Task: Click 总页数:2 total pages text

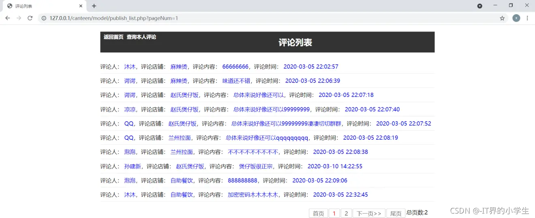Action: tap(417, 212)
